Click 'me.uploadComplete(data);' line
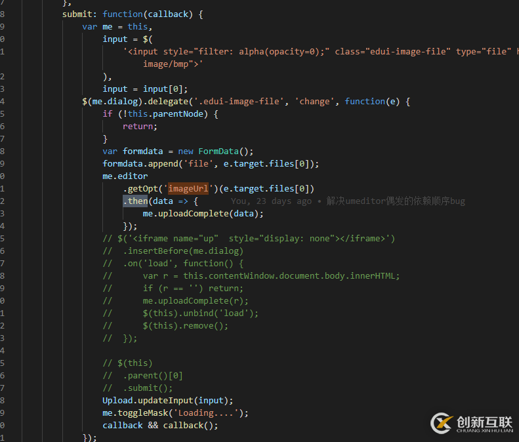The image size is (519, 442). tap(203, 214)
